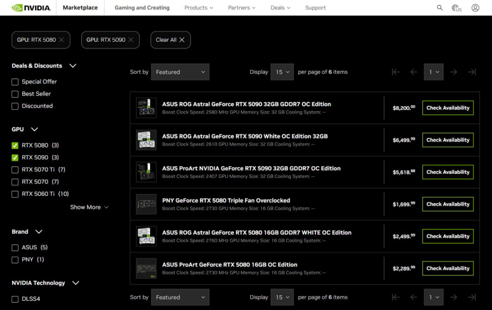Remove the GPU: RTX 5090 filter chip
The height and width of the screenshot is (310, 492).
tap(131, 40)
